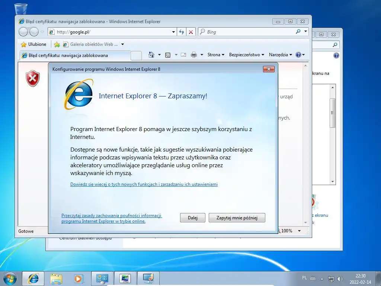Image resolution: width=381 pixels, height=286 pixels.
Task: Click the Bing search magnifier icon
Action: (298, 32)
